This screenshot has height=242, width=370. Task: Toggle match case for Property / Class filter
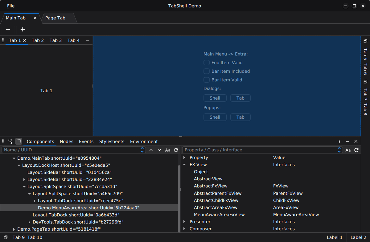(348, 150)
